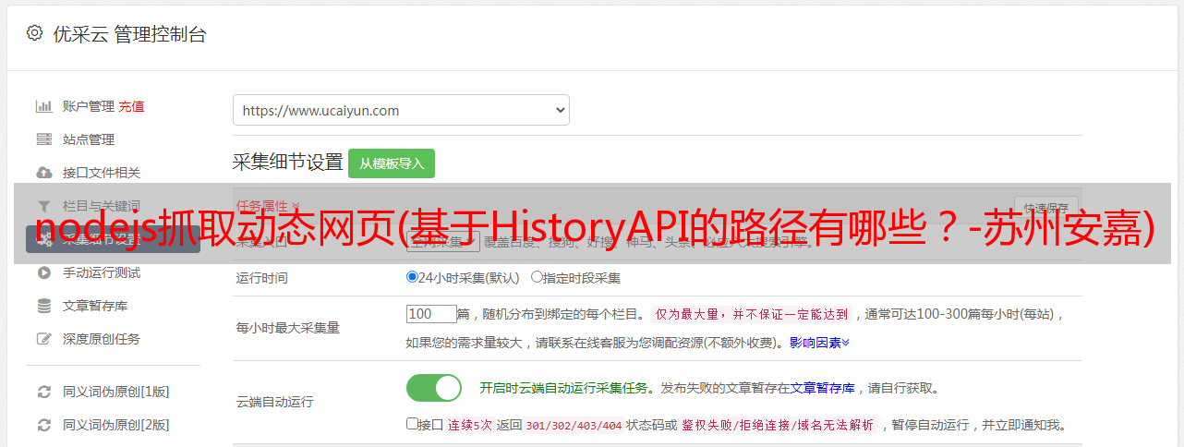Click the 手动运行测试 play icon

coord(43,272)
